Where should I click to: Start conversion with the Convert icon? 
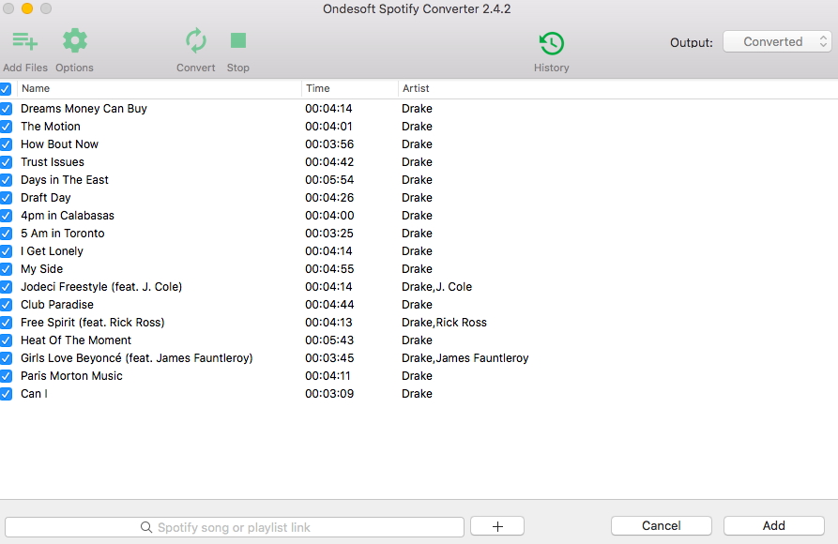(195, 41)
